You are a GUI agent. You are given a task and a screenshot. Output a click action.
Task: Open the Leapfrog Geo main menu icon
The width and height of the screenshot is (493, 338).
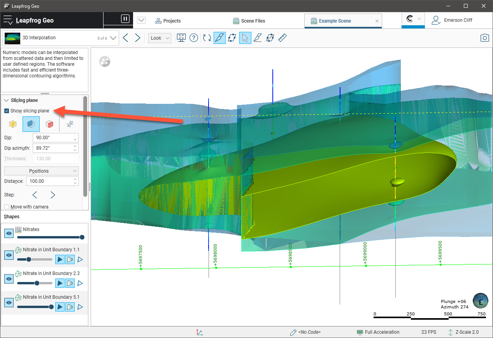pos(8,20)
